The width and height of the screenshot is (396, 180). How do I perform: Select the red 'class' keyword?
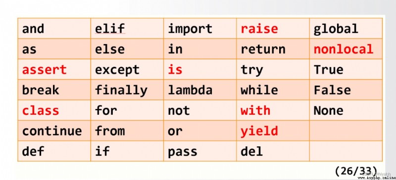(x=41, y=111)
